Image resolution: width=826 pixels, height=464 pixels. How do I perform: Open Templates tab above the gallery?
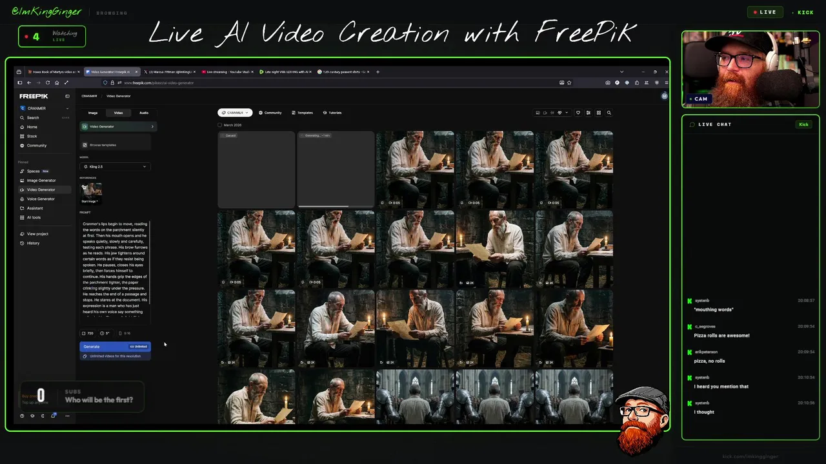[302, 113]
